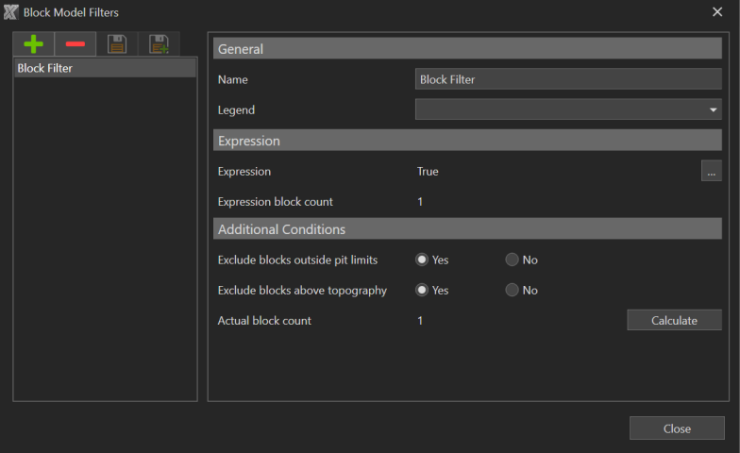Add a new filter with green plus
The height and width of the screenshot is (453, 740).
point(34,44)
